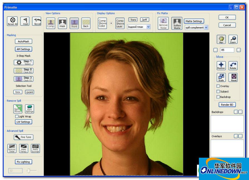Click the Fine Tune wrench button
This screenshot has height=180, width=249.
tap(23, 137)
